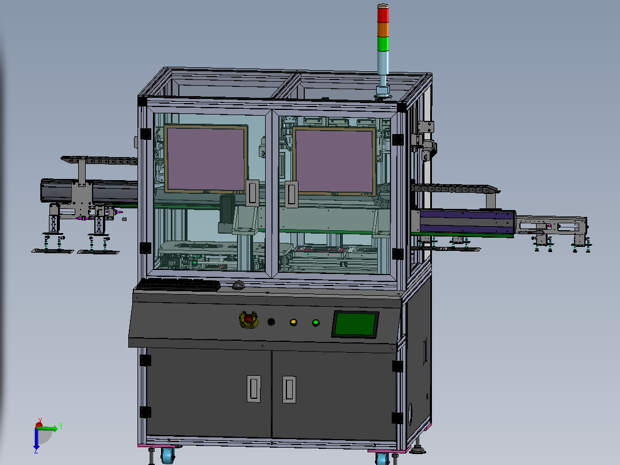
Task: Select the dark linear actuator on left arm
Action: point(89,192)
